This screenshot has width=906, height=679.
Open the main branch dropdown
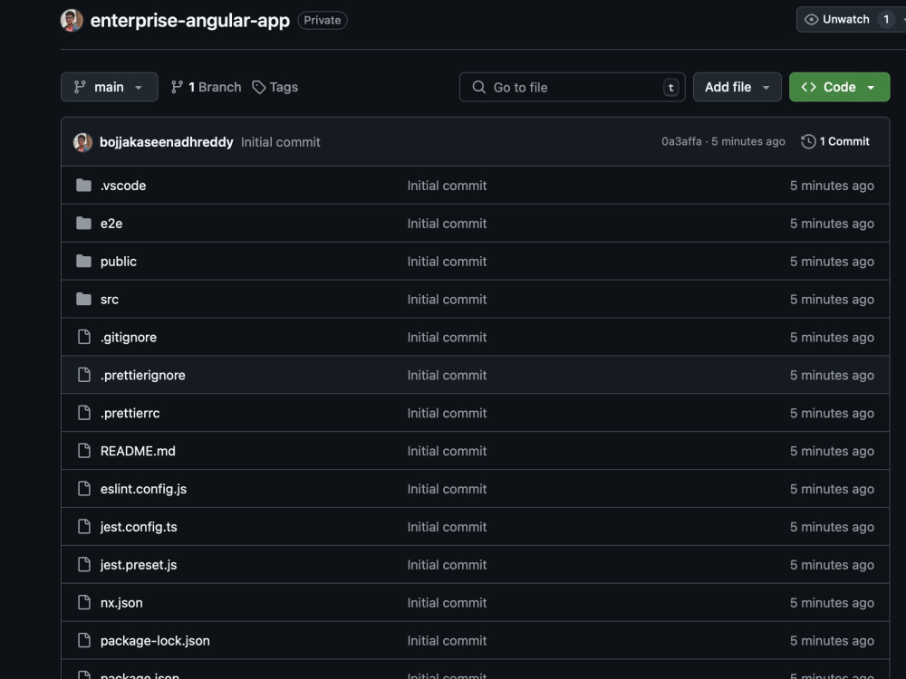pyautogui.click(x=110, y=87)
